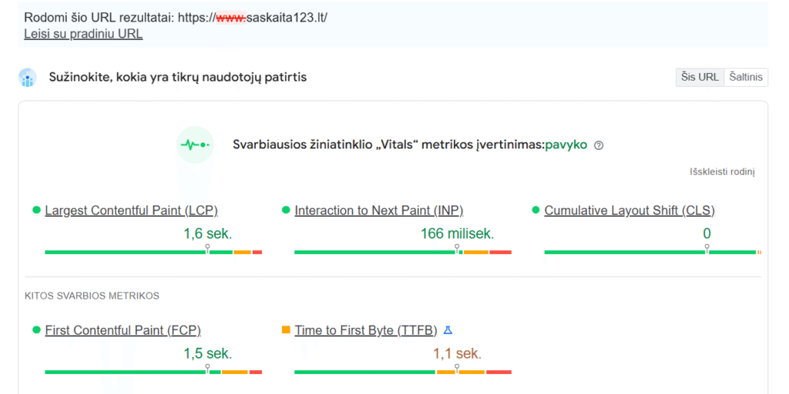Click the LCP distribution bar marker

[206, 249]
